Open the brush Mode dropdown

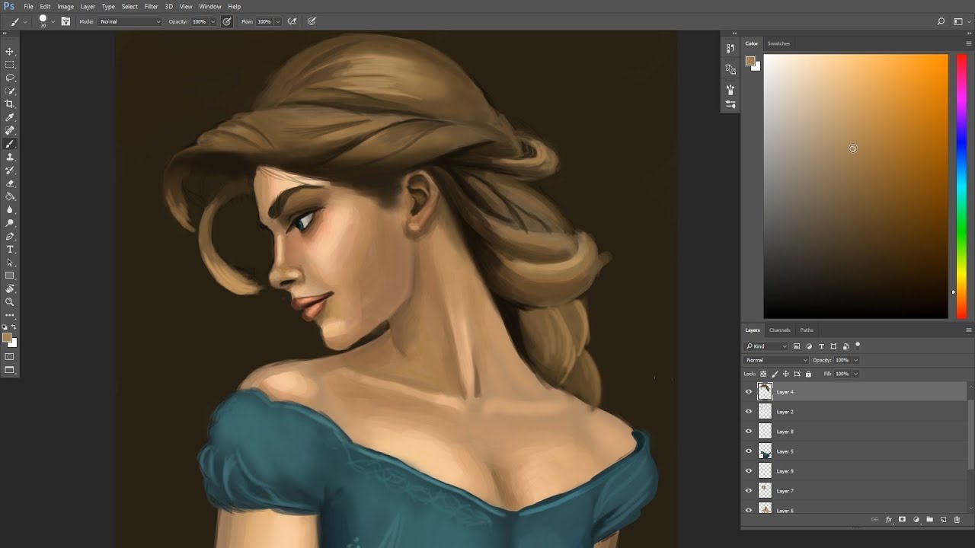pos(130,21)
